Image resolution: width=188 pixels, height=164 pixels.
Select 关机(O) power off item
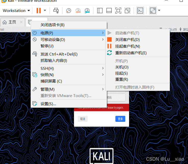point(138,67)
